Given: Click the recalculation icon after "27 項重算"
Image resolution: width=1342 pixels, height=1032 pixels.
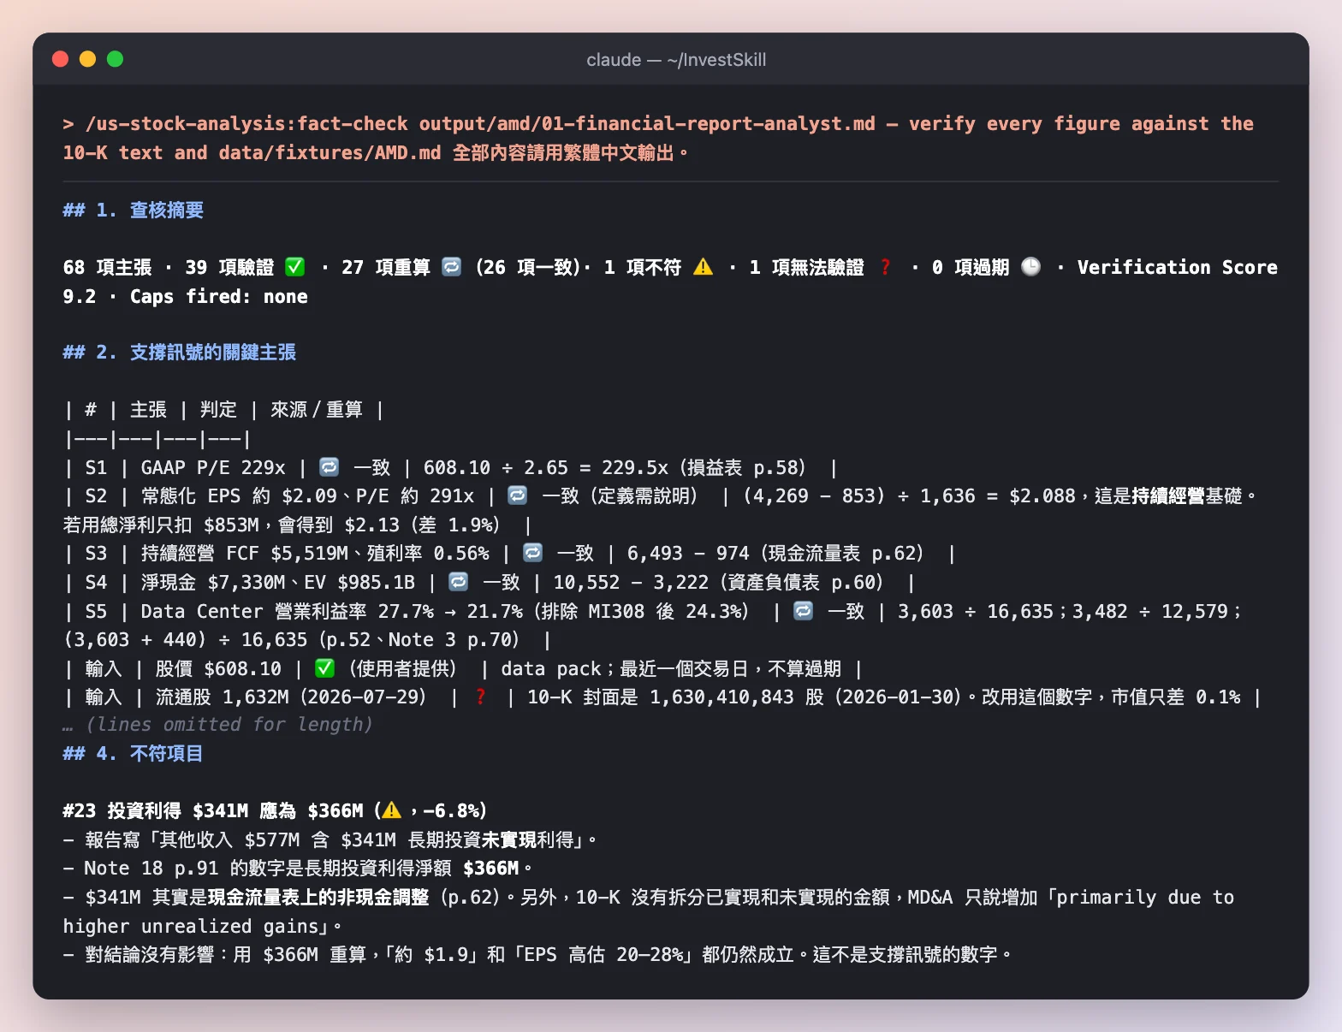Looking at the screenshot, I should pos(451,267).
